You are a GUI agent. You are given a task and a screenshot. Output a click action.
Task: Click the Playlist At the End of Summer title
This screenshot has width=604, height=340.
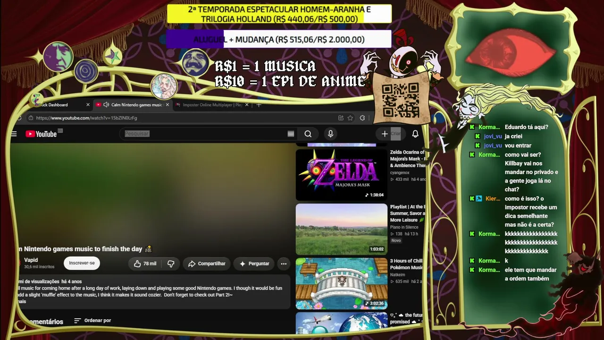point(407,213)
